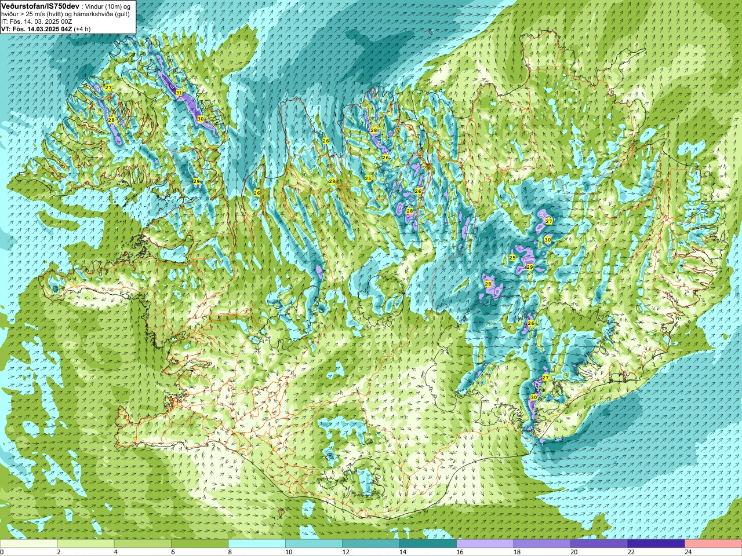Viewport: 742px width, 556px height.
Task: Click the "12" tick on the legend scale
Action: coord(345,552)
